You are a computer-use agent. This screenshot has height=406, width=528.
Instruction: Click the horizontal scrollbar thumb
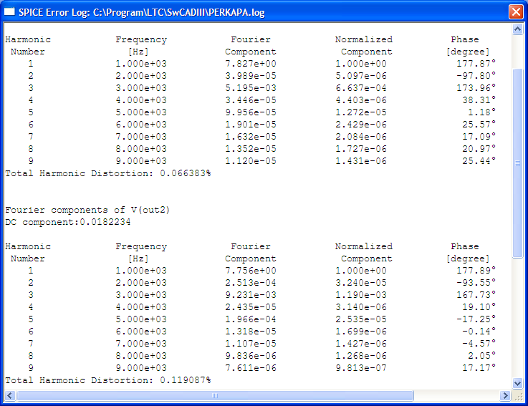[215, 395]
